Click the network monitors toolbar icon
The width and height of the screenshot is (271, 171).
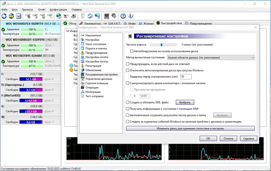(x=98, y=16)
